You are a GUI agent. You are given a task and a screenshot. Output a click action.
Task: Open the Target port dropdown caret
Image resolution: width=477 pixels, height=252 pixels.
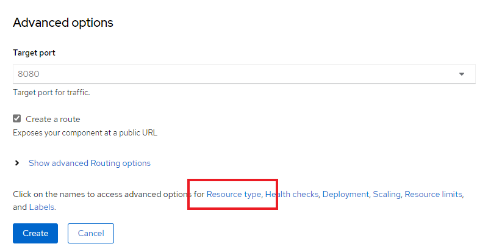462,74
